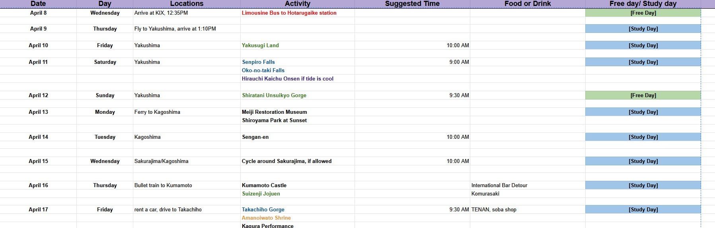Screen dimensions: 715x228
Task: Click Fly to Yakushima, arrive at 1:10PM
Action: (x=187, y=29)
